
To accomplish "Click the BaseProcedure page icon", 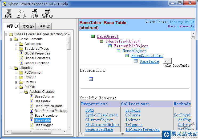I will coord(32,115).
